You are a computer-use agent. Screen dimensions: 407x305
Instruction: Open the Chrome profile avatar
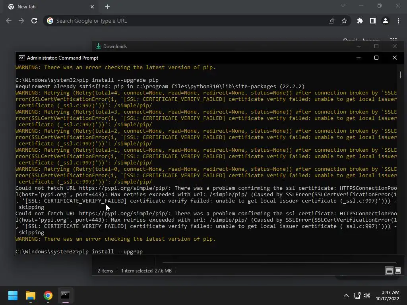tap(386, 21)
